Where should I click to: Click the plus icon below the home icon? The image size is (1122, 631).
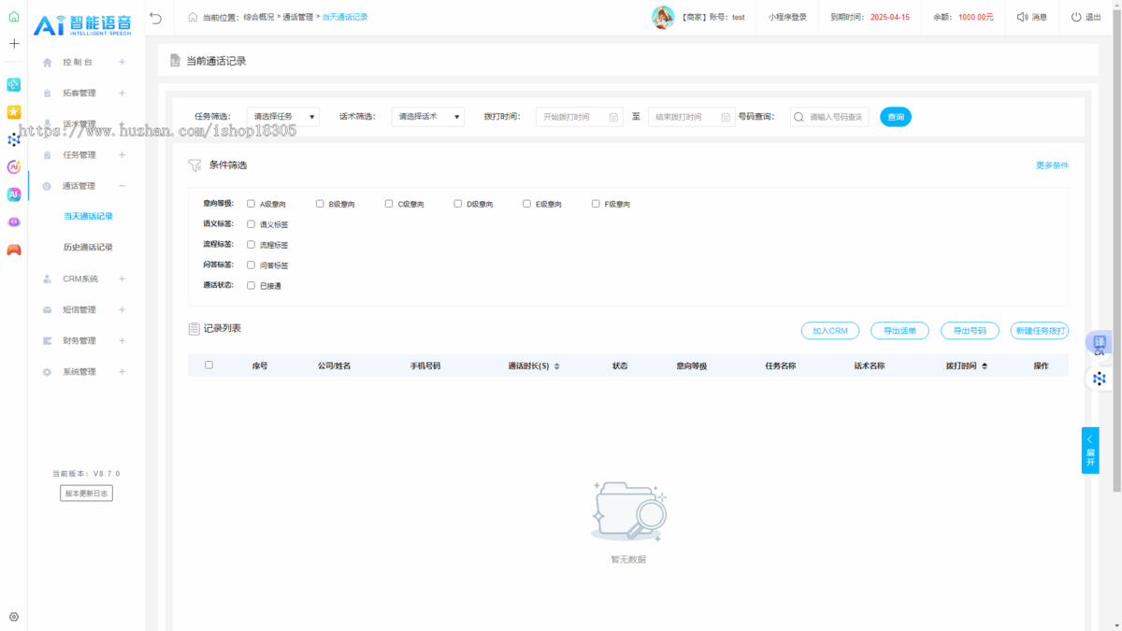tap(14, 44)
